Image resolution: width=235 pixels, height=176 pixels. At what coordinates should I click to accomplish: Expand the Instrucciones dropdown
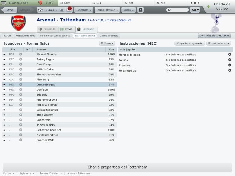[x=219, y=43]
